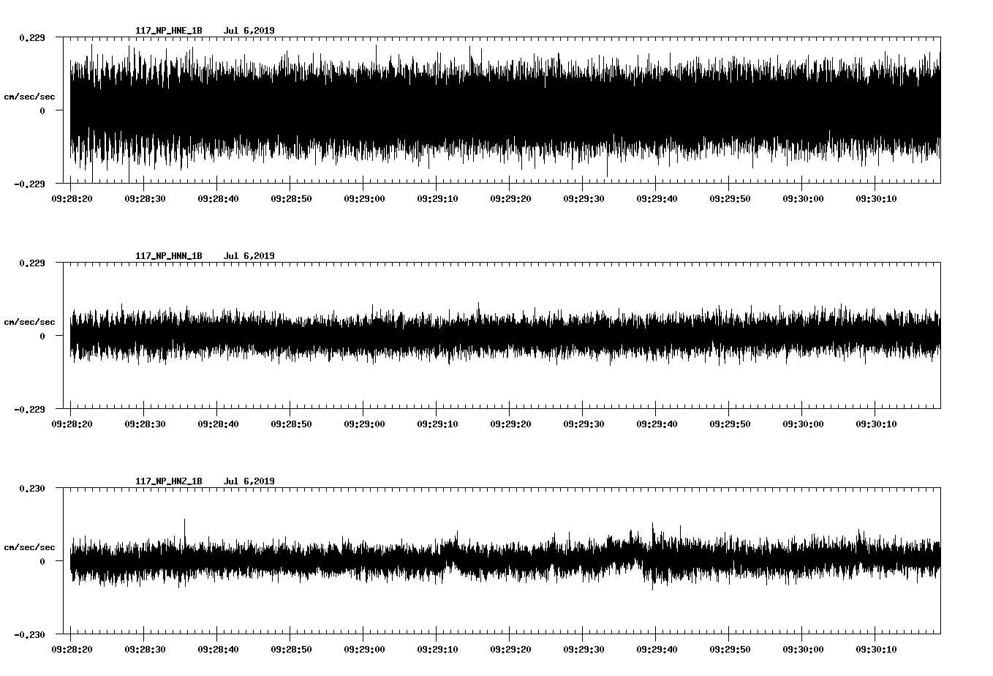Click the Jul 6,2019 date above HNZ plot

[249, 481]
